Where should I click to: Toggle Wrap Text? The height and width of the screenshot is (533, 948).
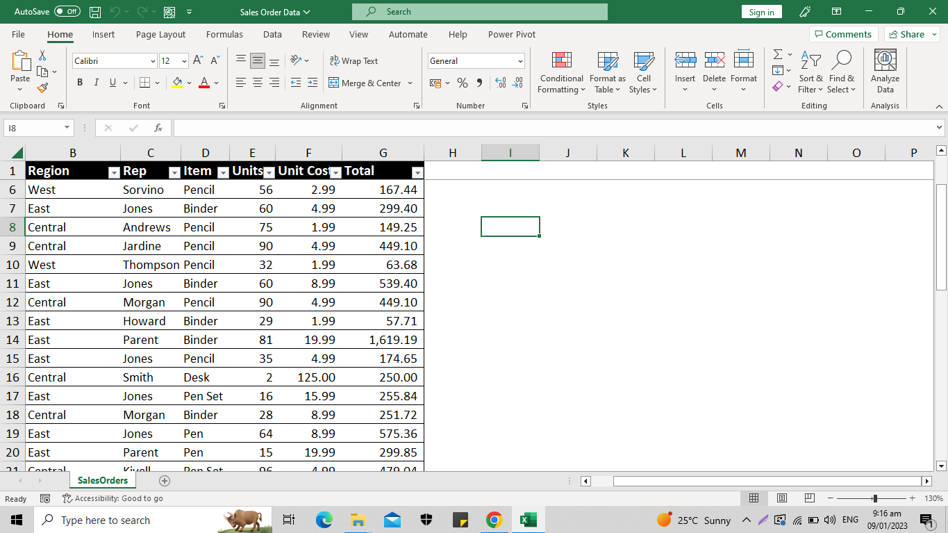(354, 61)
